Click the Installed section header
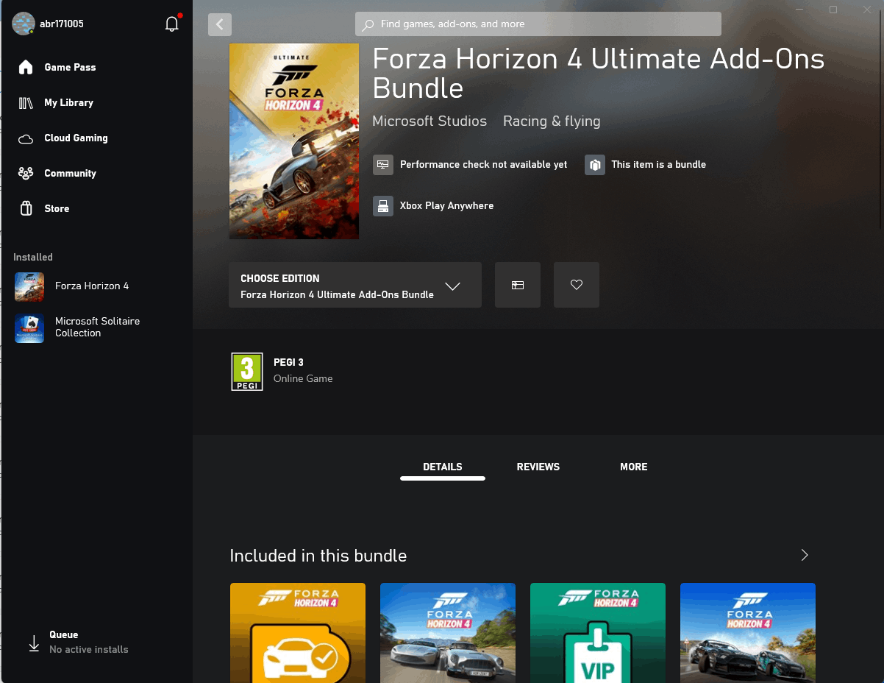Screen dimensions: 884x683 coord(33,257)
